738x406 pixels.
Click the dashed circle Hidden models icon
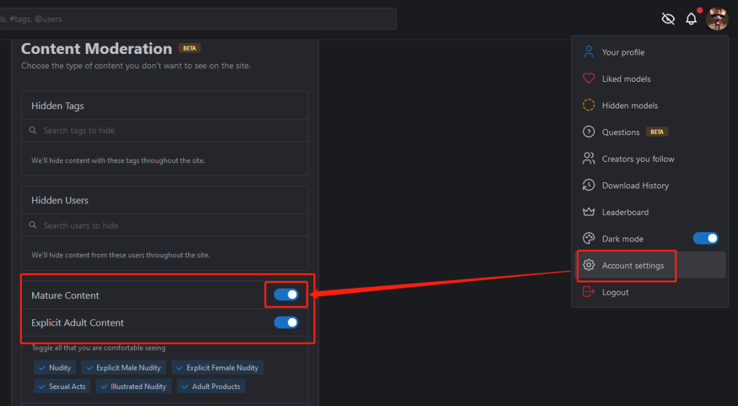click(588, 105)
